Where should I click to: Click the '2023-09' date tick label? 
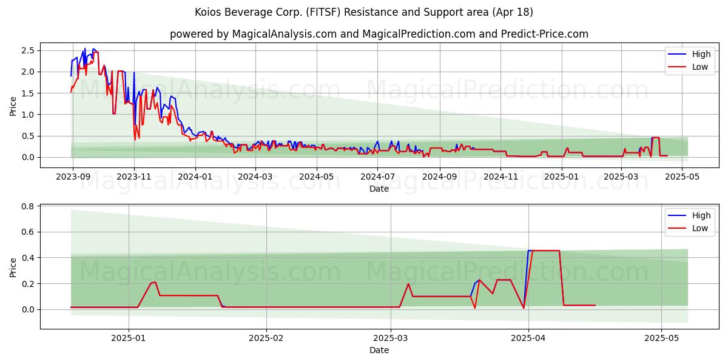pyautogui.click(x=73, y=177)
